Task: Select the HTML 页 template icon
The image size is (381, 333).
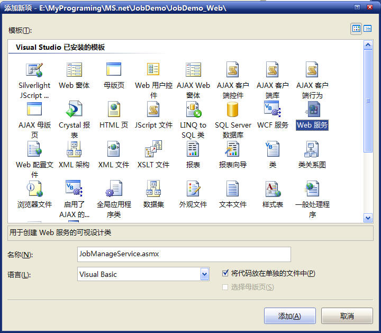Action: tap(114, 109)
